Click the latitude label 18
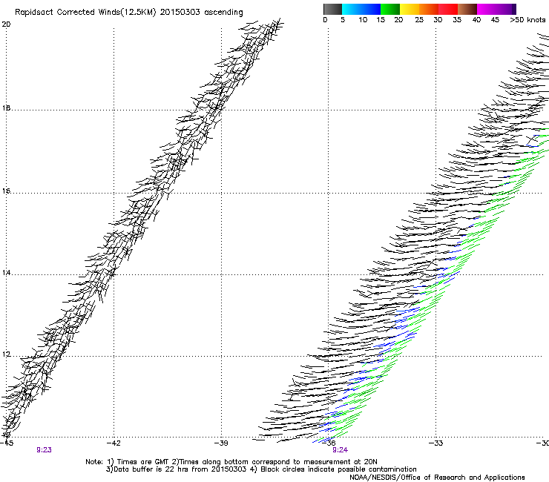This screenshot has height=482, width=549. [x=6, y=108]
